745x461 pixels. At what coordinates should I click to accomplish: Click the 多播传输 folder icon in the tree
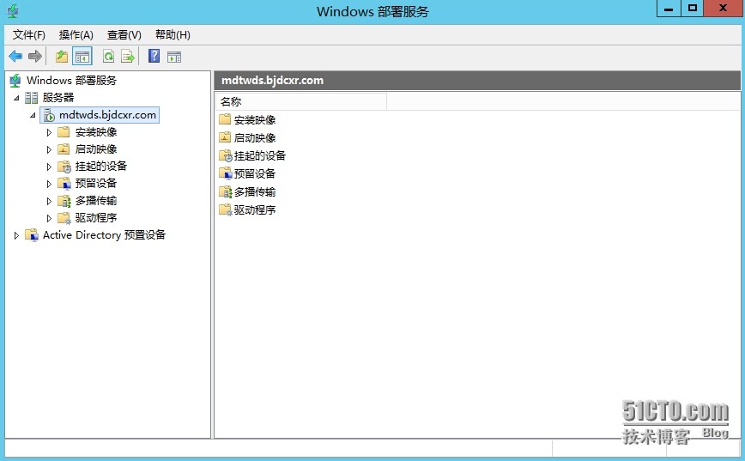click(x=64, y=201)
